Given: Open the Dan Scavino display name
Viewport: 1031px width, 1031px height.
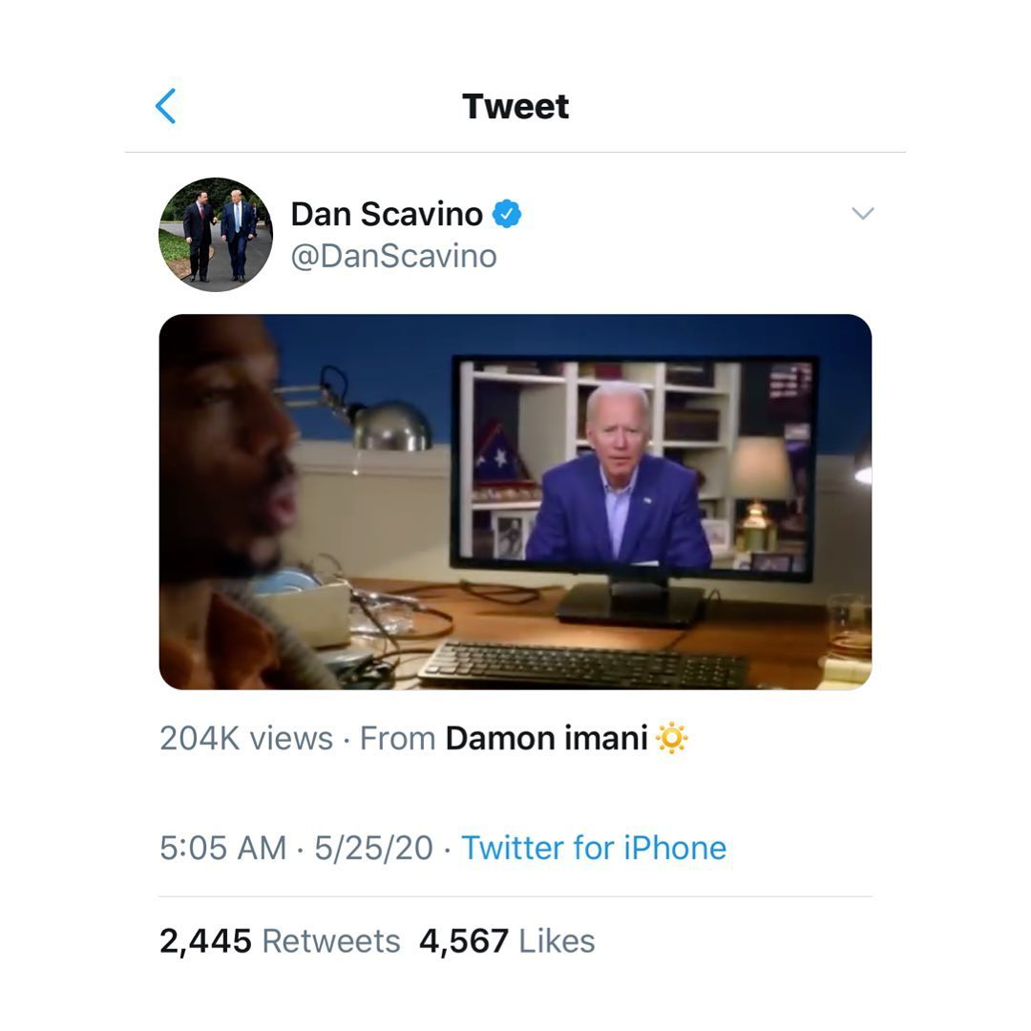Looking at the screenshot, I should point(387,215).
